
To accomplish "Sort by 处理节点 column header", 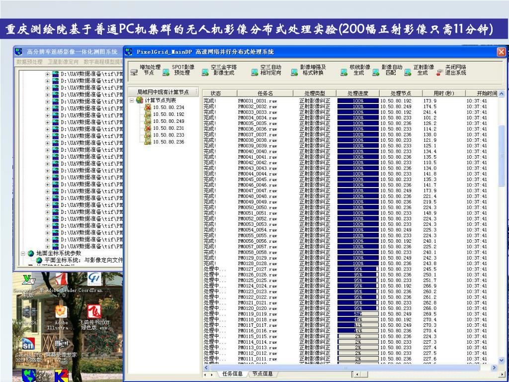I will pos(401,93).
